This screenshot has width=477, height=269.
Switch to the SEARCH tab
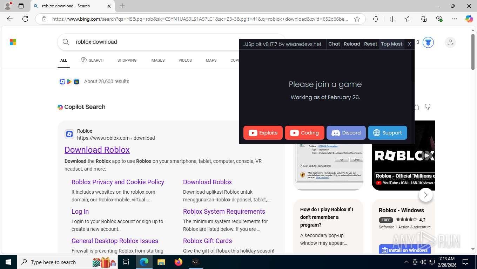coord(92,60)
